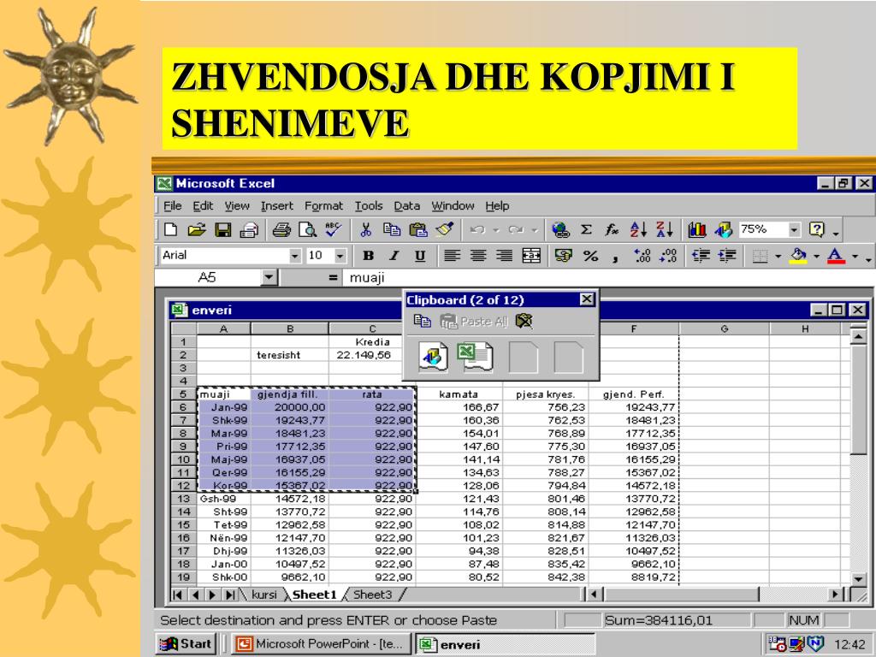Apply Percent style icon
Screen dimensions: 876x657
(590, 256)
